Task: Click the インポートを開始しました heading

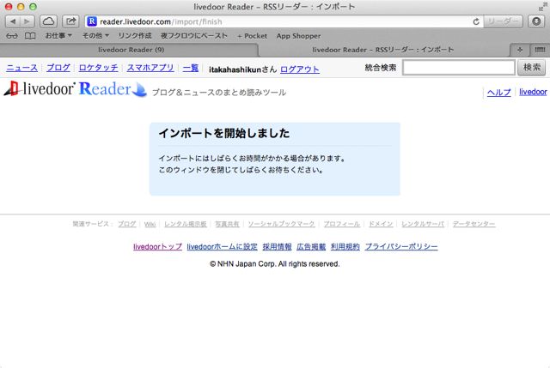Action: click(223, 133)
